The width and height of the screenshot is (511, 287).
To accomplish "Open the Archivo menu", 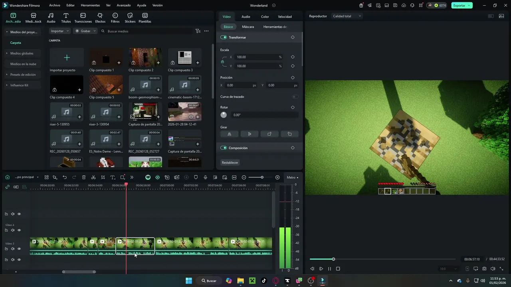I will coord(55,6).
